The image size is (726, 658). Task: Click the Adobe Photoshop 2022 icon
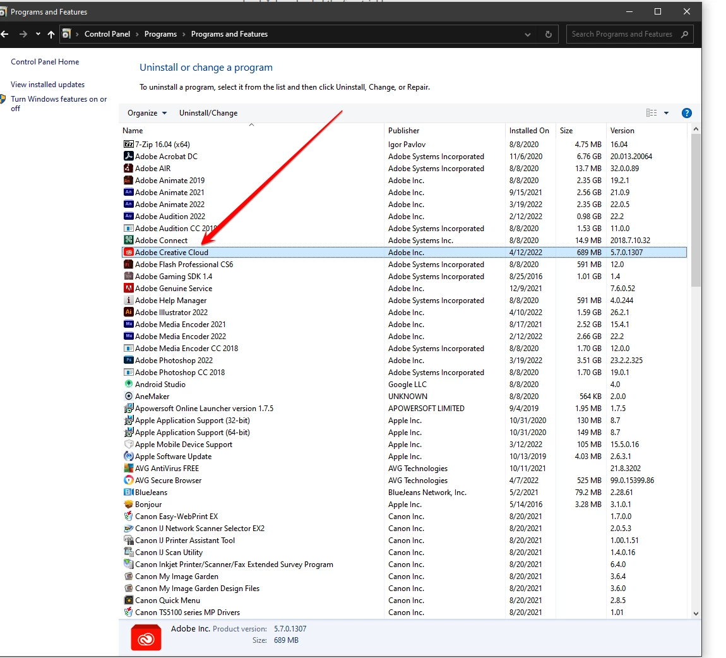click(129, 360)
